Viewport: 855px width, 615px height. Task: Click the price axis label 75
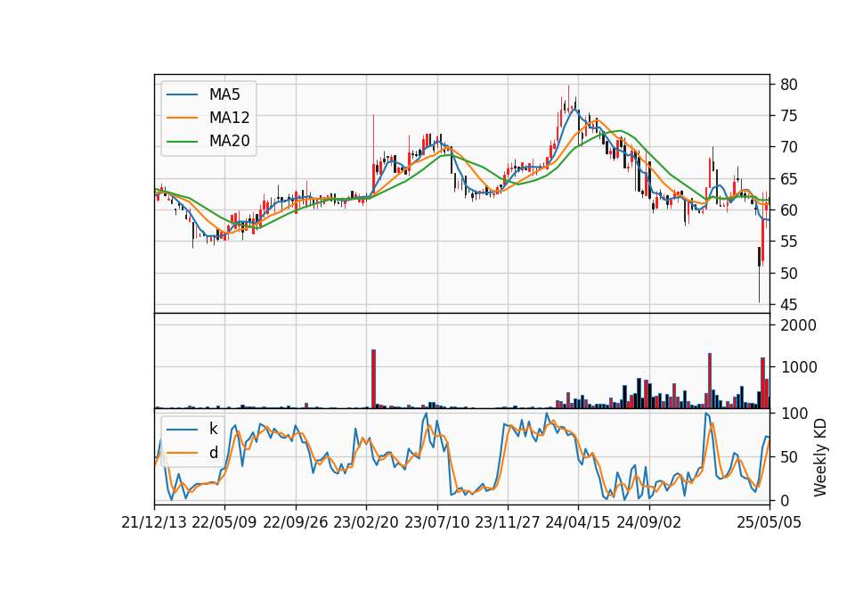[x=788, y=116]
